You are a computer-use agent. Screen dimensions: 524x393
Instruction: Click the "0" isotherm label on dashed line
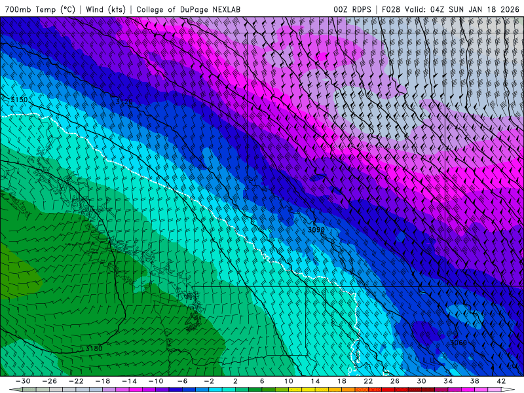click(x=350, y=370)
